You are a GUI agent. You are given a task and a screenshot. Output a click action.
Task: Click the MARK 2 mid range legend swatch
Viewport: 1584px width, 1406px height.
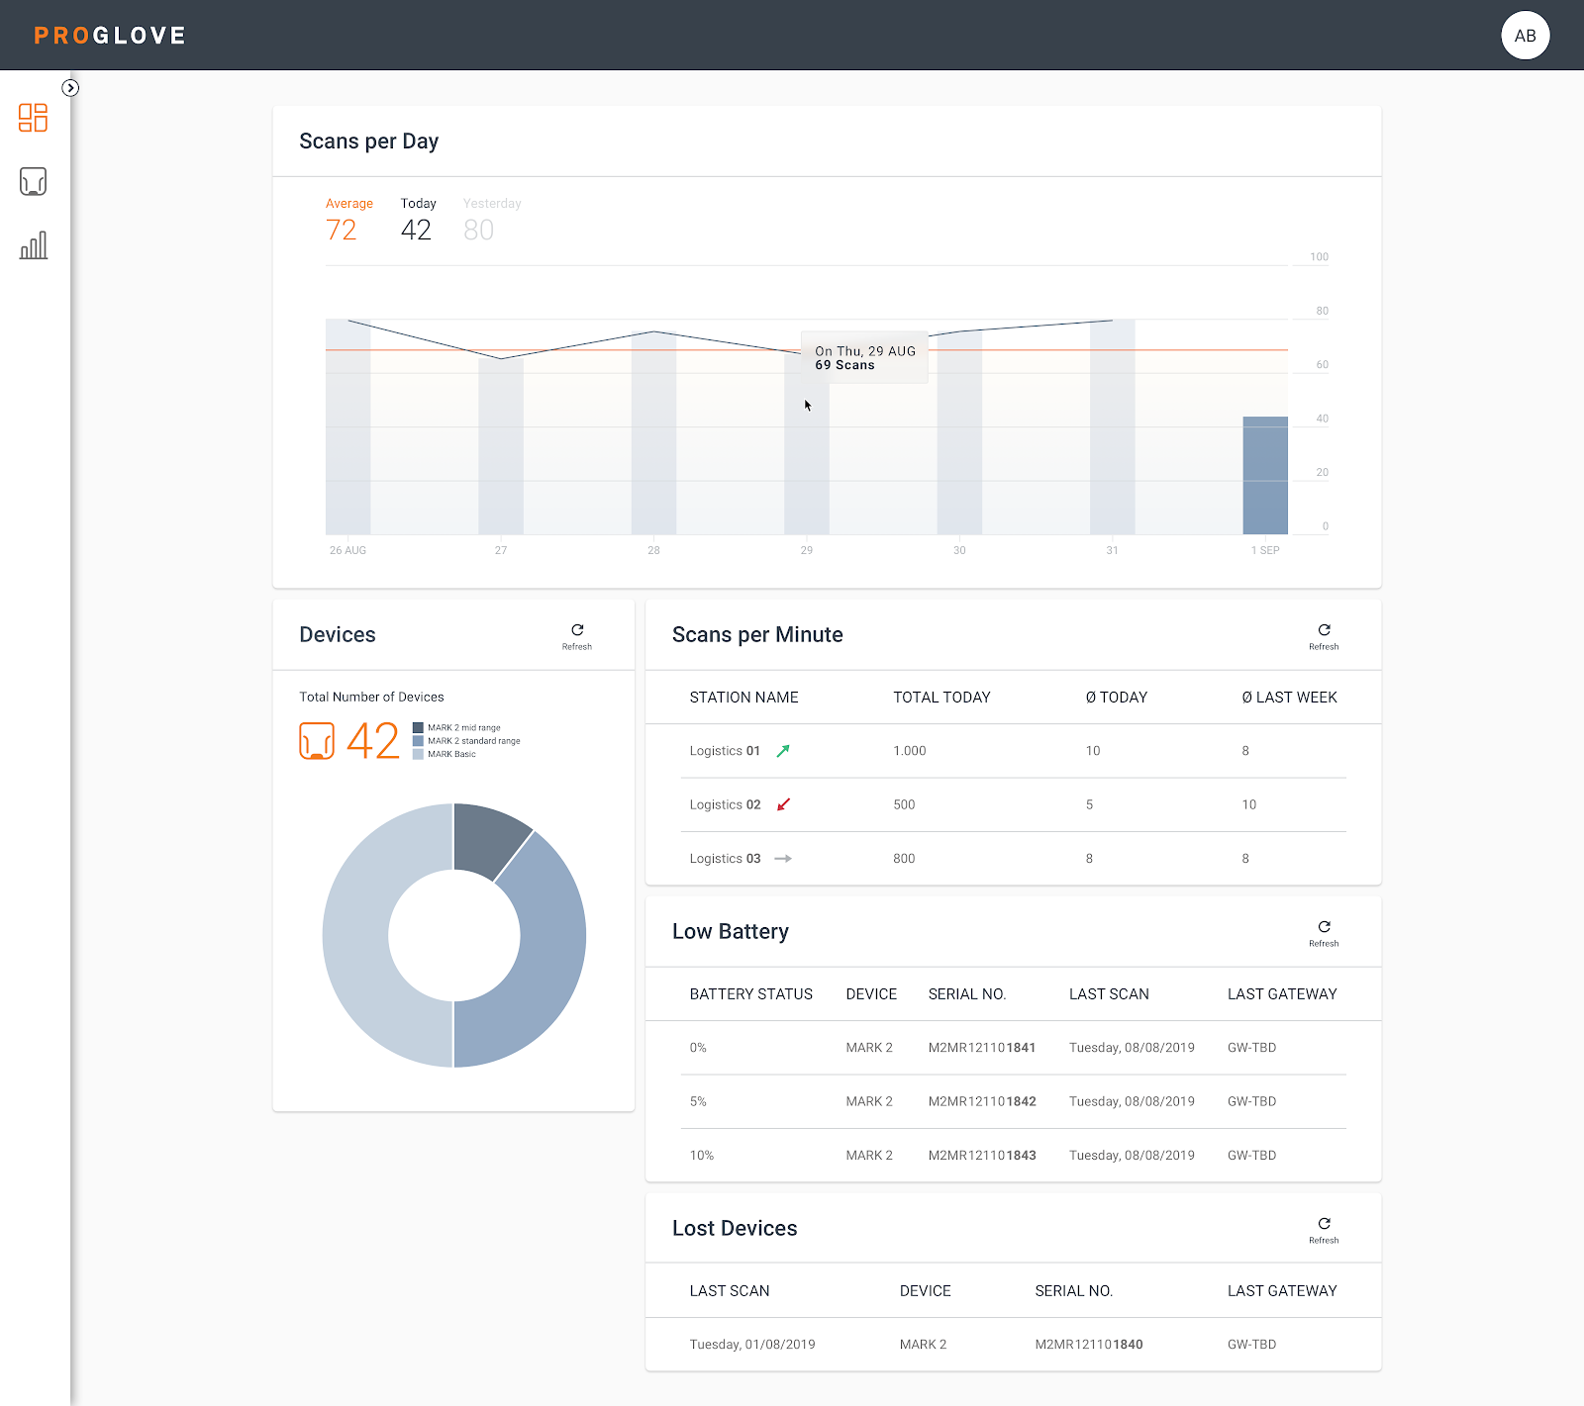click(x=418, y=728)
